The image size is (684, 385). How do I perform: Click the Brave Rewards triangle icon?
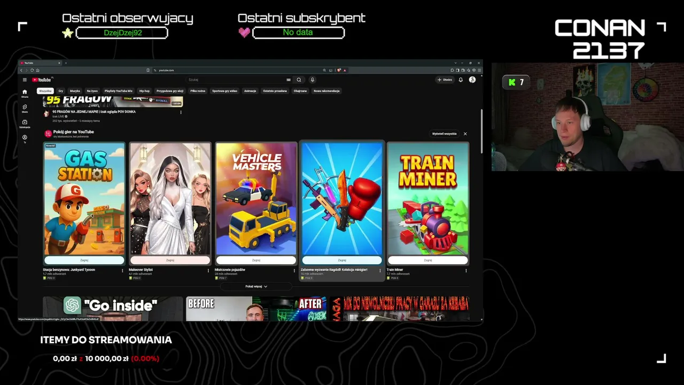tap(345, 70)
